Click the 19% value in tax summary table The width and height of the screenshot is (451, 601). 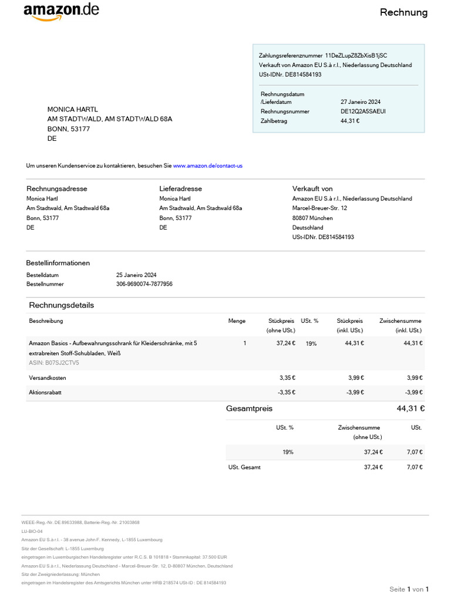(288, 453)
